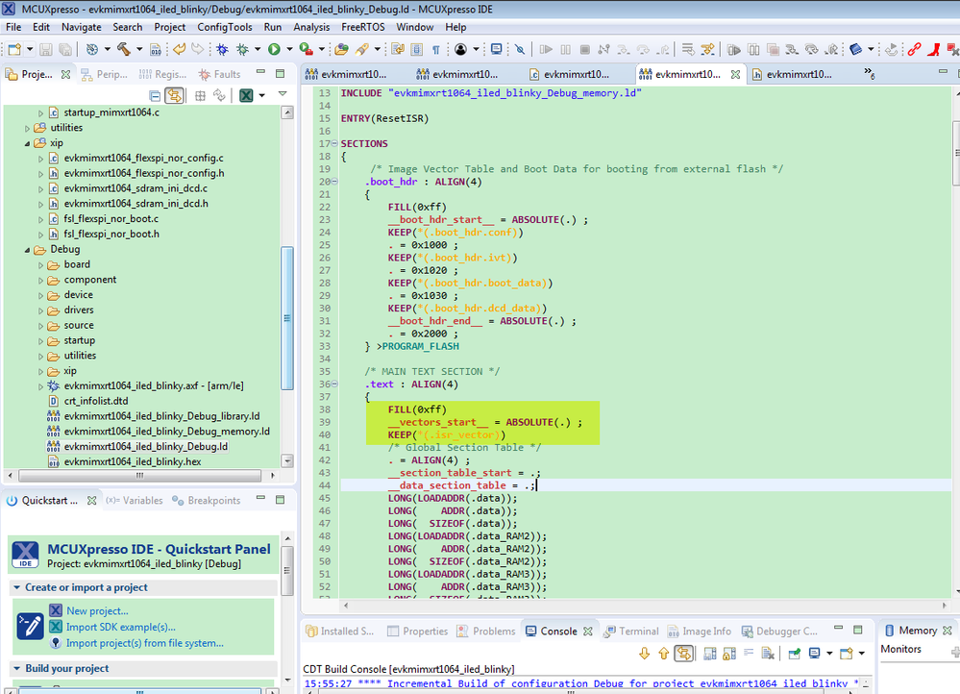
Task: Expand the drivers folder in Debug
Action: 41,310
